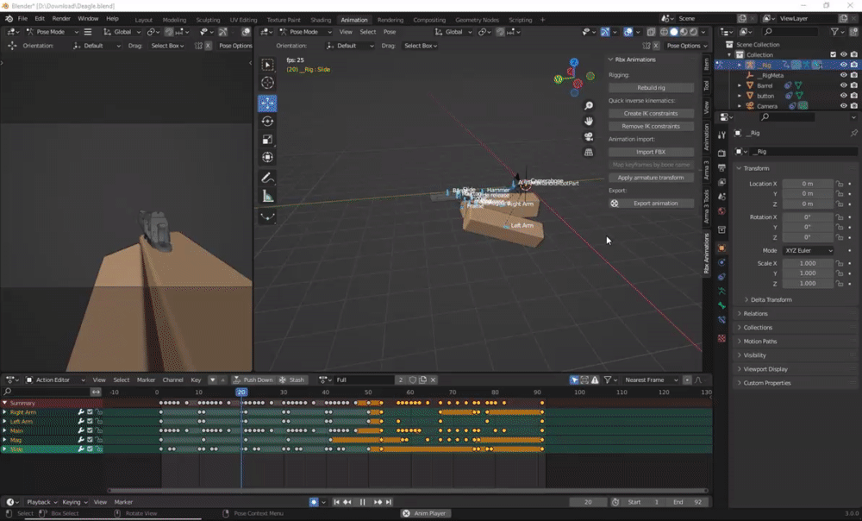Expand the Motion Paths section

pos(760,342)
